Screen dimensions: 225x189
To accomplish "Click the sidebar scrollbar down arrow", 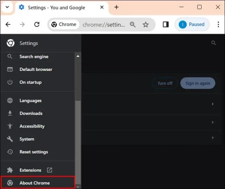I will tap(78, 187).
